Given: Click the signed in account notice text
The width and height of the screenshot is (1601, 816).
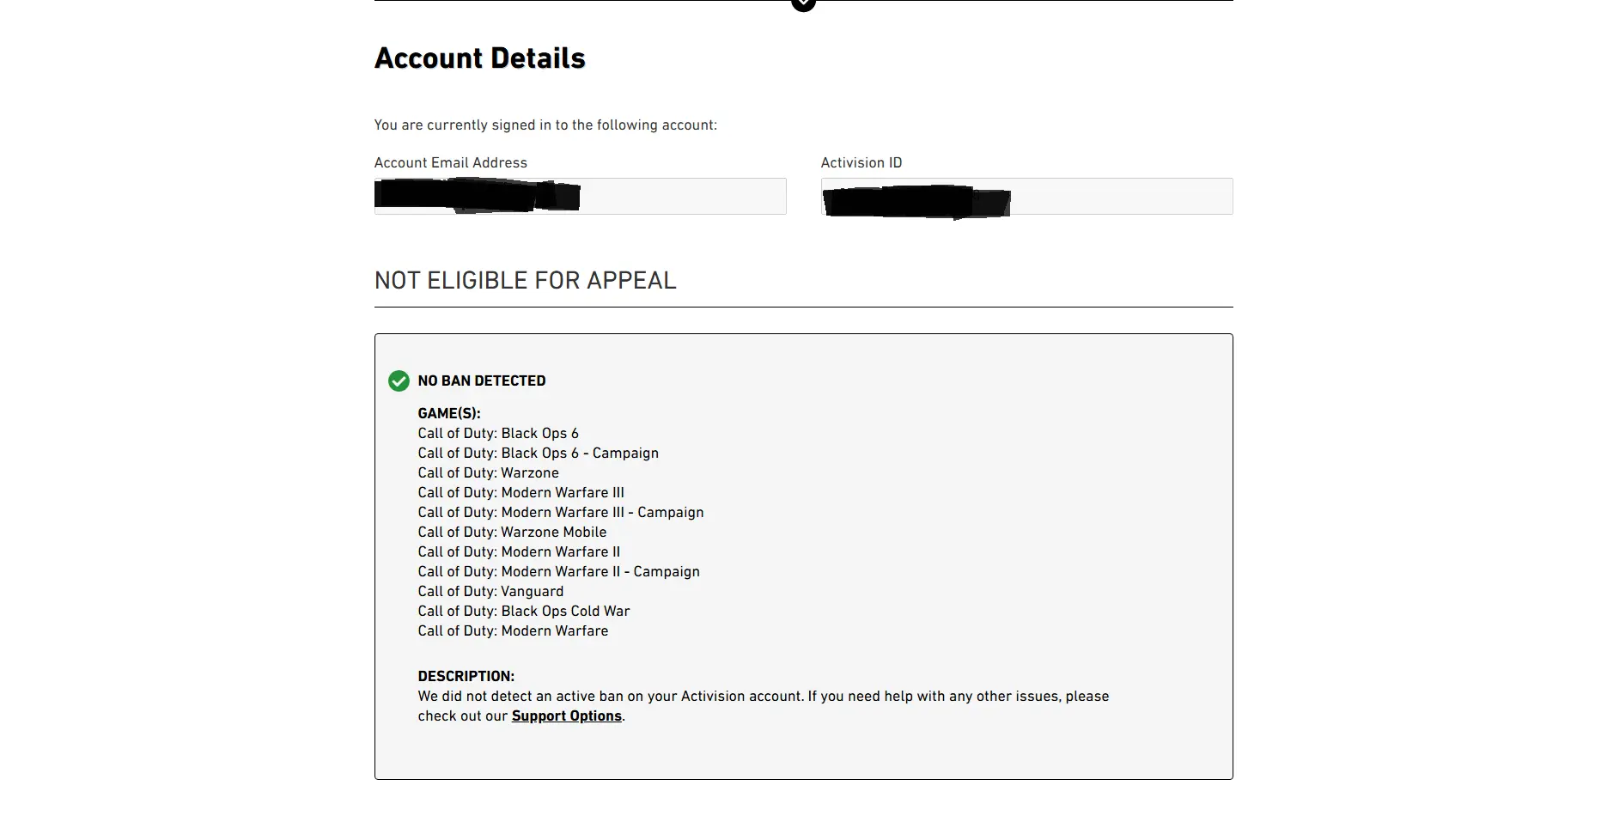Looking at the screenshot, I should [545, 125].
